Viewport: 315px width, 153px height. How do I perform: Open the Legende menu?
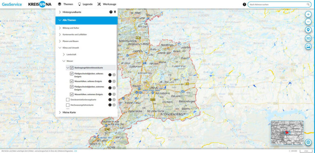pyautogui.click(x=85, y=4)
